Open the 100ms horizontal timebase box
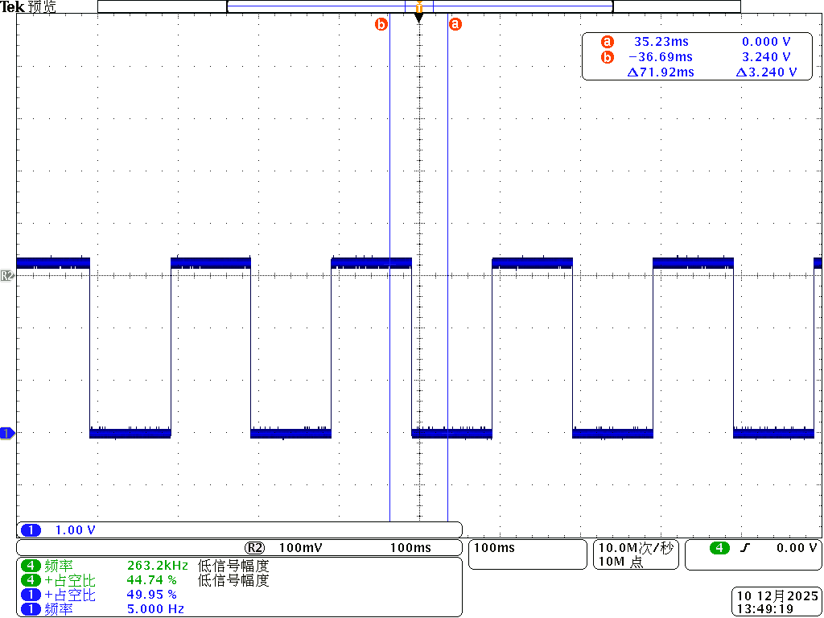The image size is (824, 618). pyautogui.click(x=527, y=554)
